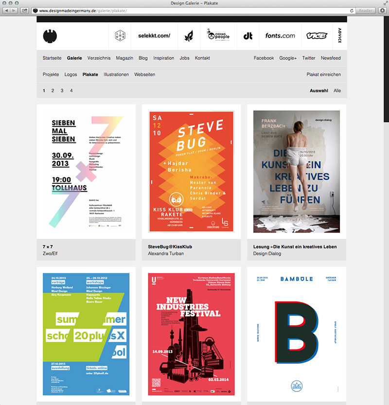This screenshot has height=405, width=389.
Task: Switch to the Logos tab
Action: point(71,74)
